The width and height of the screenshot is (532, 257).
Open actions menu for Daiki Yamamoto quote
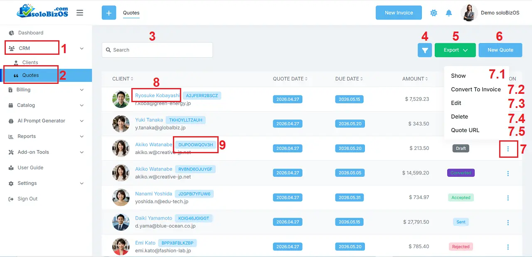point(508,223)
